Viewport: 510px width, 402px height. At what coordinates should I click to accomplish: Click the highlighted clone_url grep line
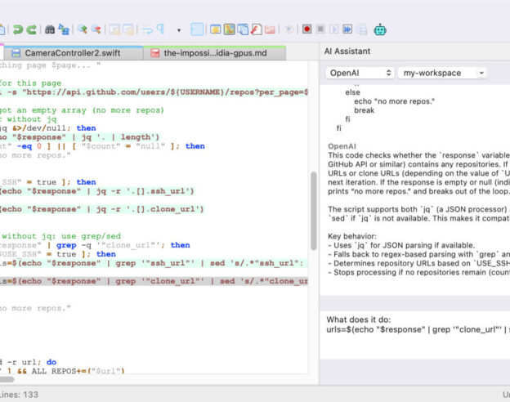154,281
